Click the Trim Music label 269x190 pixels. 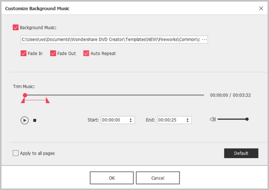pos(24,86)
